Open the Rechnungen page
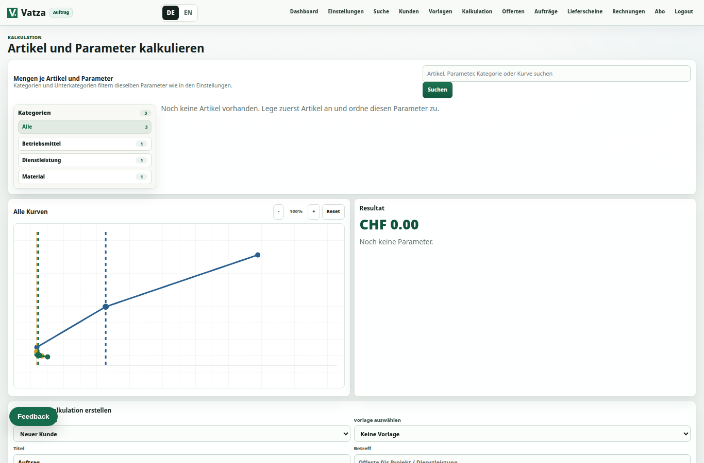Viewport: 704px width, 463px height. [629, 11]
